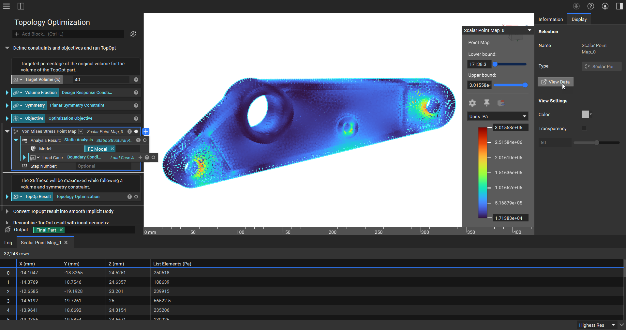Collapse Define constraints and objectives section

[7, 48]
